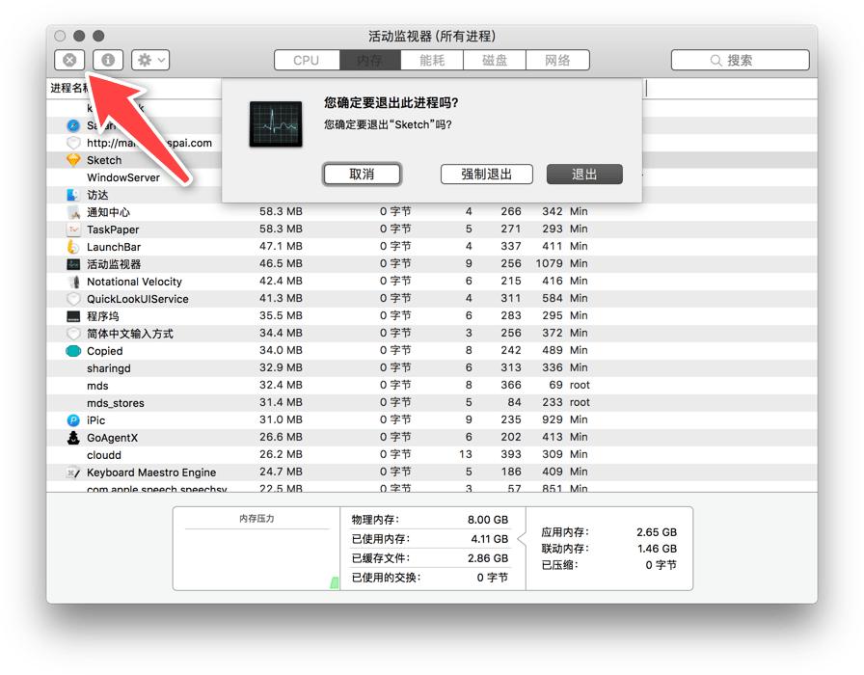This screenshot has width=864, height=675.
Task: Click the 访达 Finder icon
Action: tap(73, 195)
